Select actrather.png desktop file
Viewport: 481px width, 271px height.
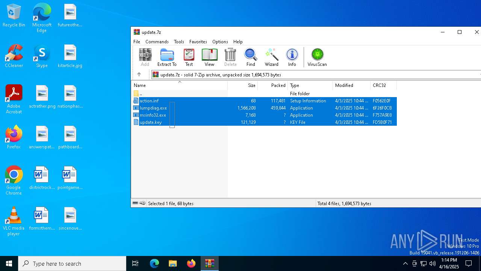pyautogui.click(x=42, y=97)
